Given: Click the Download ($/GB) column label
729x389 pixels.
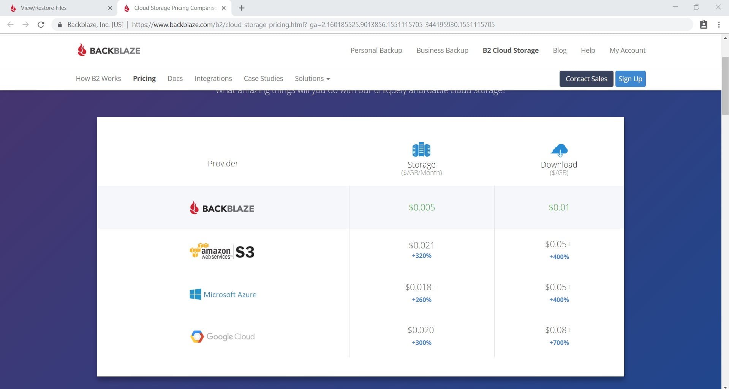Looking at the screenshot, I should coord(559,168).
